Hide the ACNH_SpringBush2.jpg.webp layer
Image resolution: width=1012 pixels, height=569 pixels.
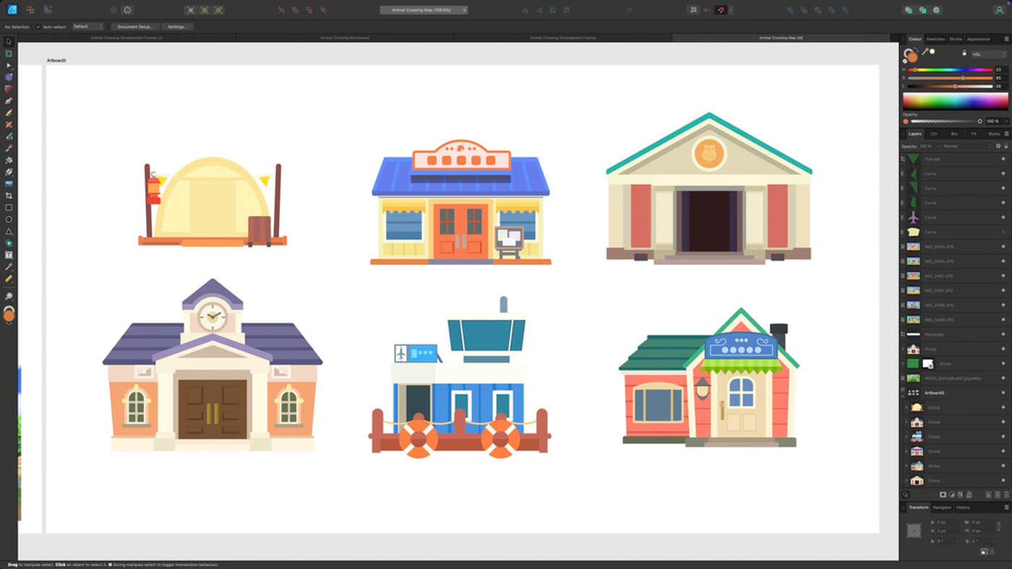point(1003,378)
